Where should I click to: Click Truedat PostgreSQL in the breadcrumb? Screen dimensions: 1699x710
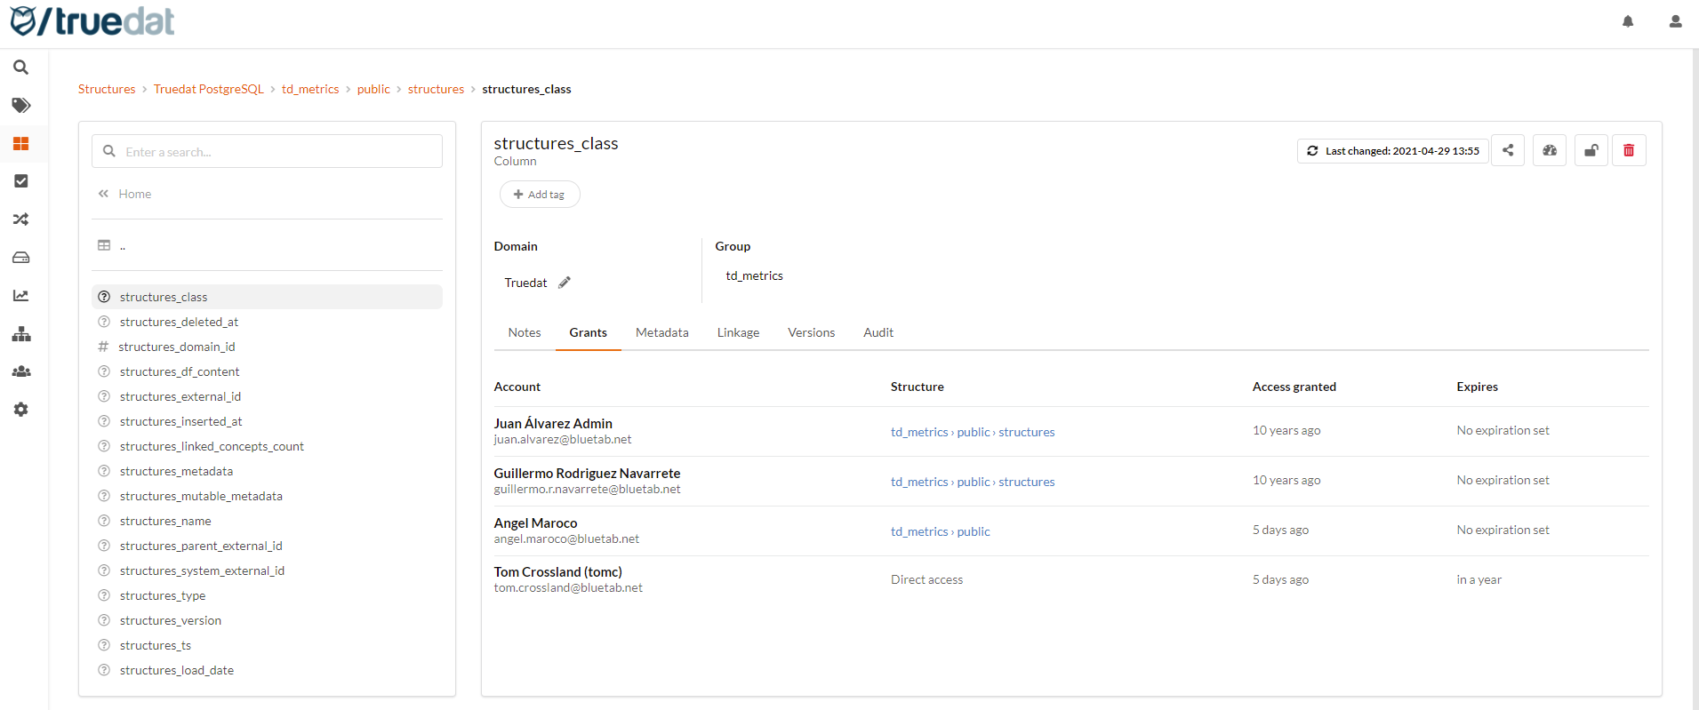click(x=208, y=89)
